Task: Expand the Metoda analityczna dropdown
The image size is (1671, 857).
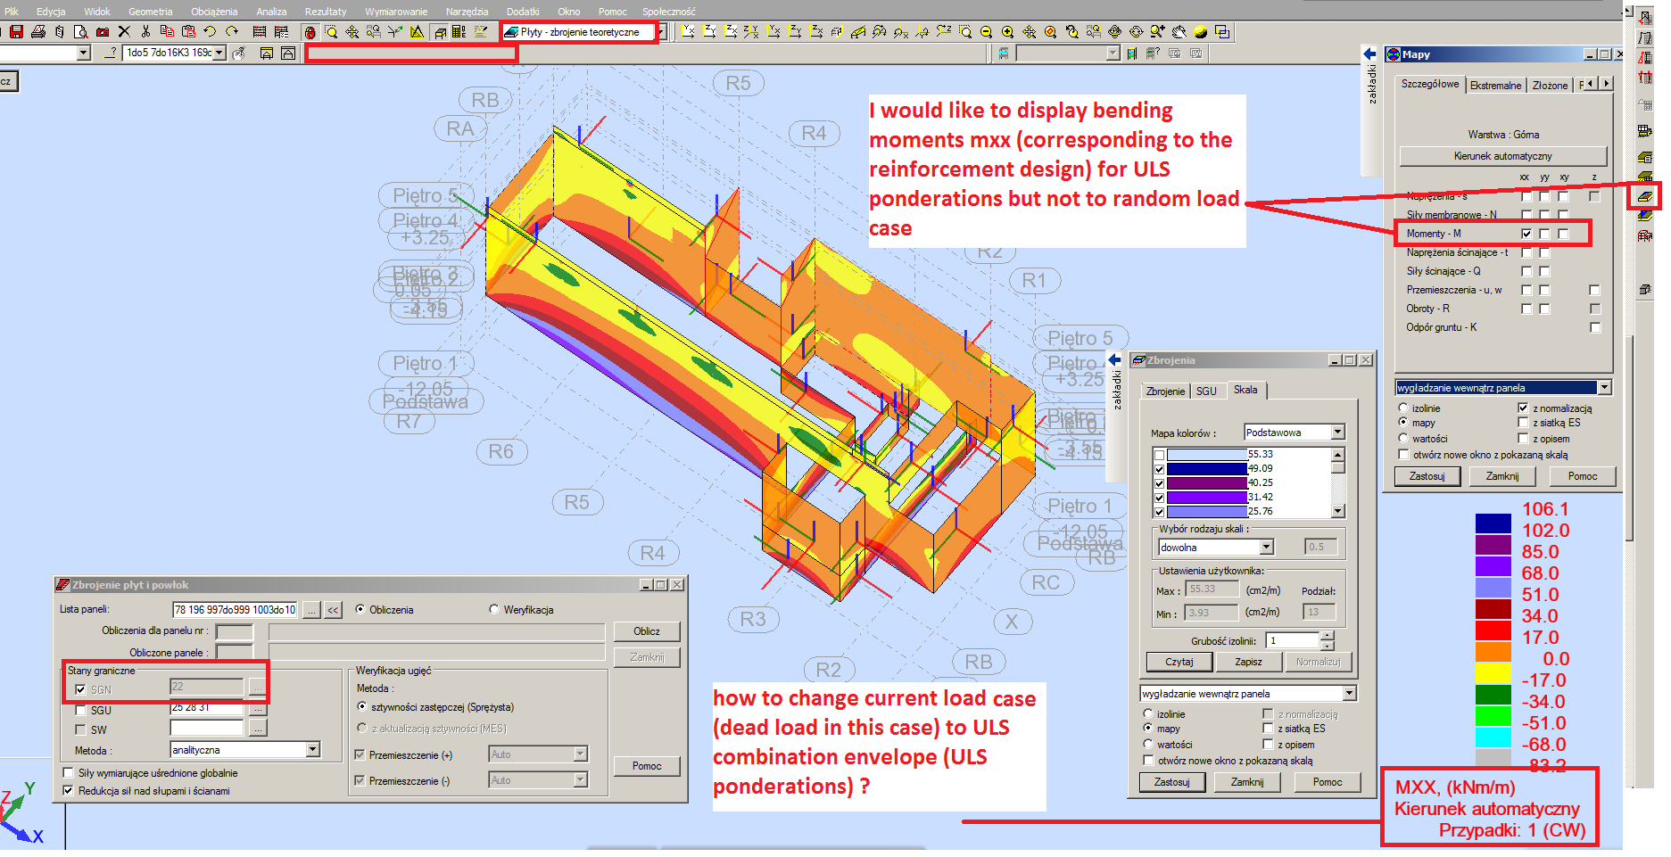Action: click(x=312, y=749)
